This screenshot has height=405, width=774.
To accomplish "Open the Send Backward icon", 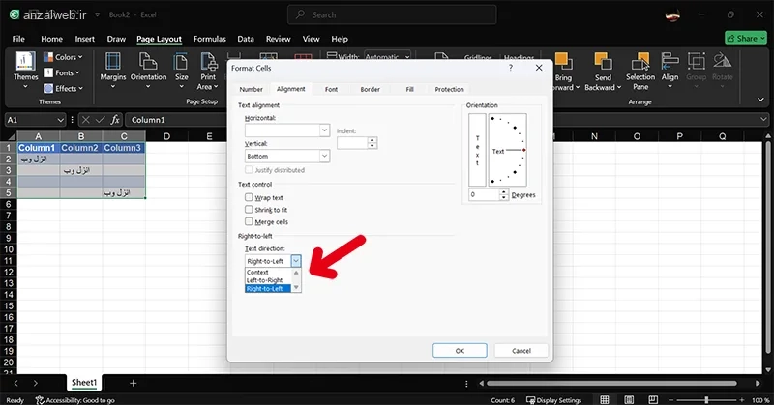I will (603, 61).
